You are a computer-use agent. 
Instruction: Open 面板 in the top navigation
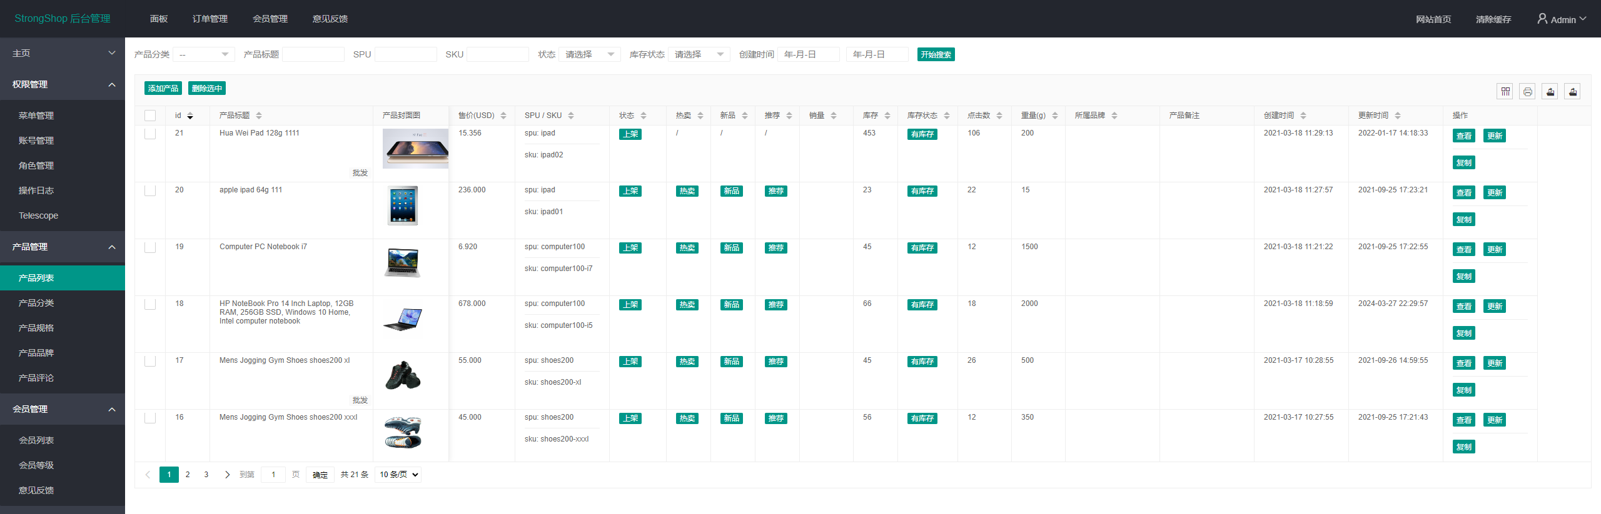[x=159, y=19]
